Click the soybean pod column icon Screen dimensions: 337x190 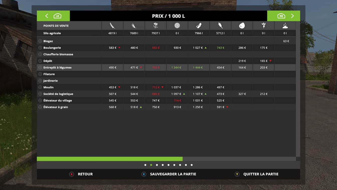(x=199, y=26)
